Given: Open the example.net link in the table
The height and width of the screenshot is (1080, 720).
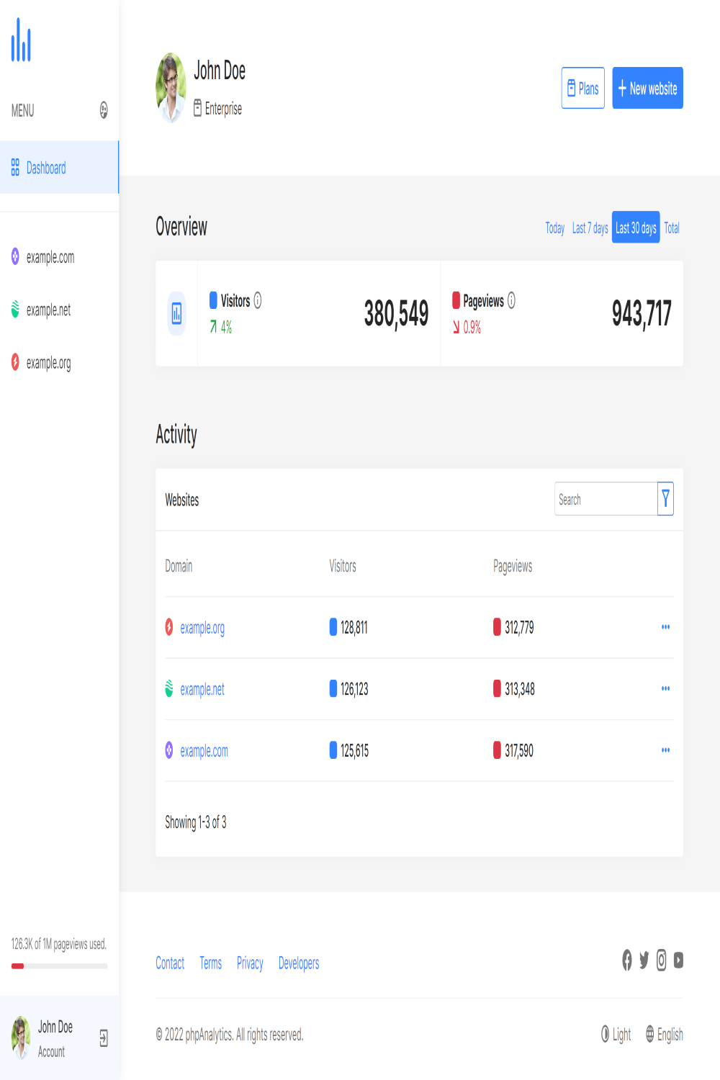Looking at the screenshot, I should [202, 689].
